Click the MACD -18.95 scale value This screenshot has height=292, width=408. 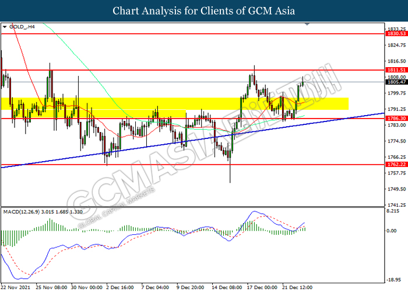click(393, 280)
